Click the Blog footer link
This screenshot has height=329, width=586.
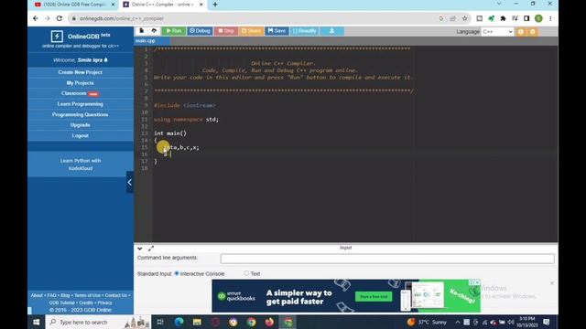point(65,295)
